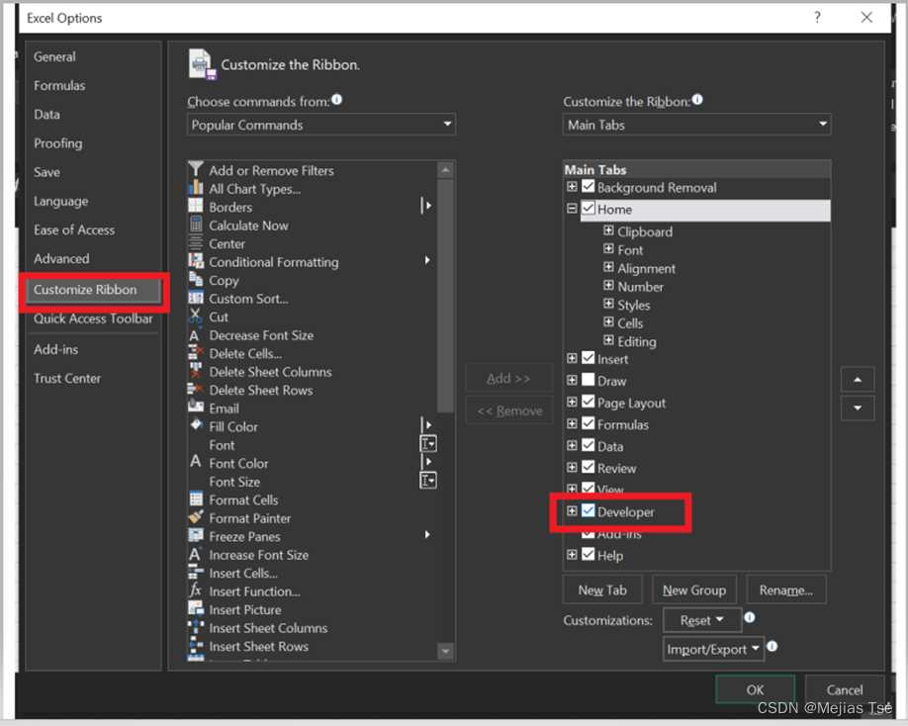Open the Quick Access Toolbar category
This screenshot has width=908, height=726.
pos(93,318)
